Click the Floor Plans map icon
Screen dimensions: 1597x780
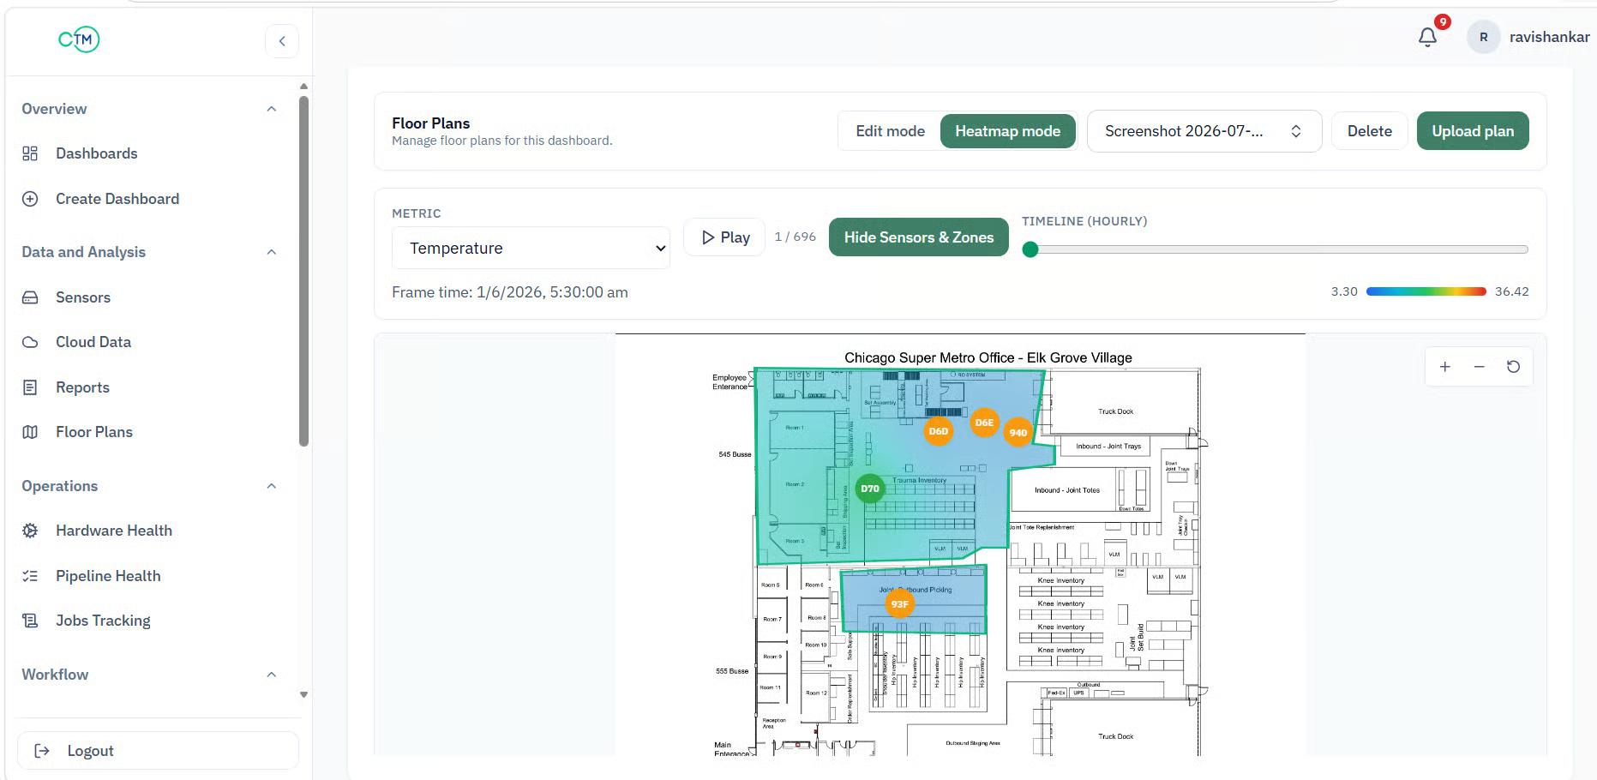30,432
